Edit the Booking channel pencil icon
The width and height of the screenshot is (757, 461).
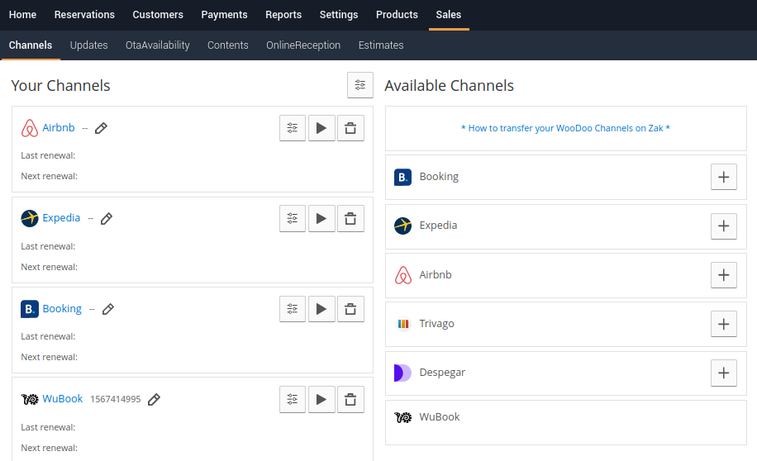click(x=108, y=309)
